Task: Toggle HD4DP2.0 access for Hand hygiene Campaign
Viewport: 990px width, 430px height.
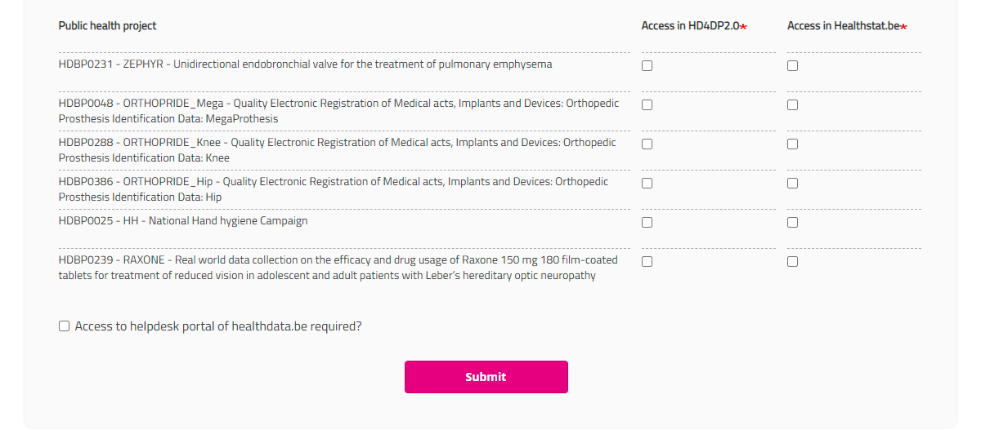Action: coord(647,223)
